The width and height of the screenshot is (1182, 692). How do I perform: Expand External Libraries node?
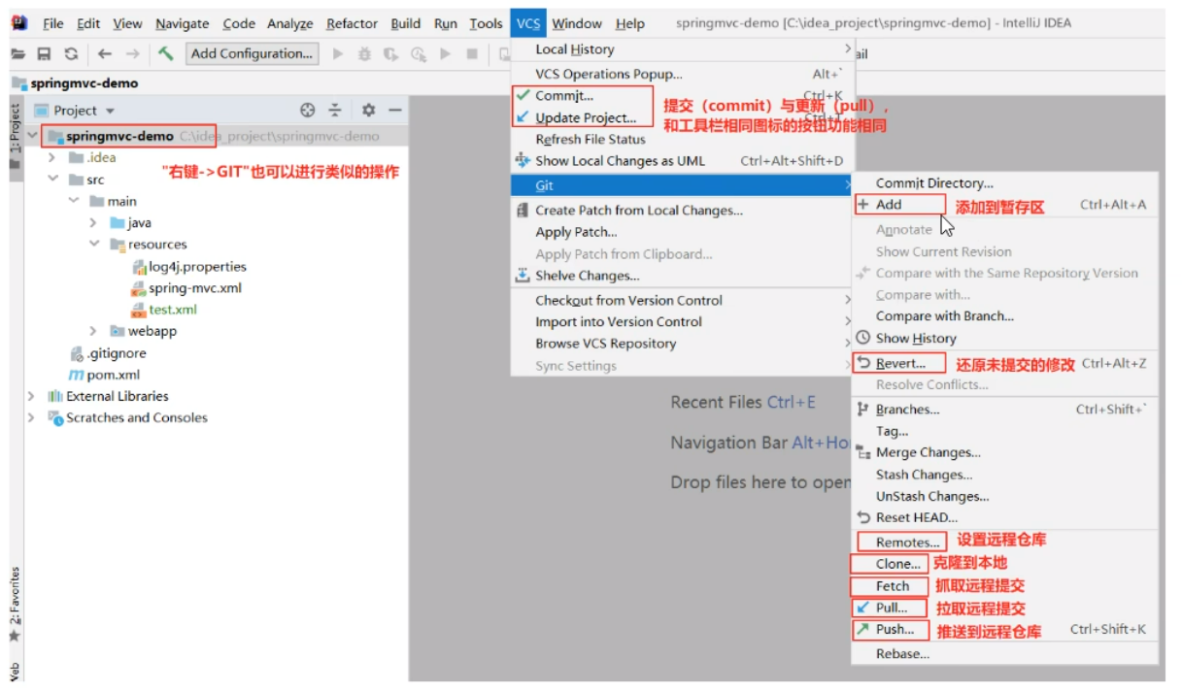coord(32,396)
